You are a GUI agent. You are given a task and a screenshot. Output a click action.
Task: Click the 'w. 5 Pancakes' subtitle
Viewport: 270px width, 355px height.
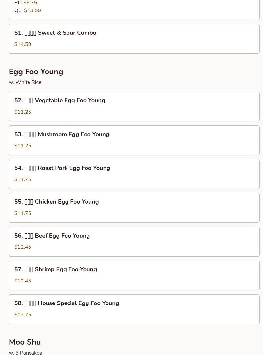point(25,353)
